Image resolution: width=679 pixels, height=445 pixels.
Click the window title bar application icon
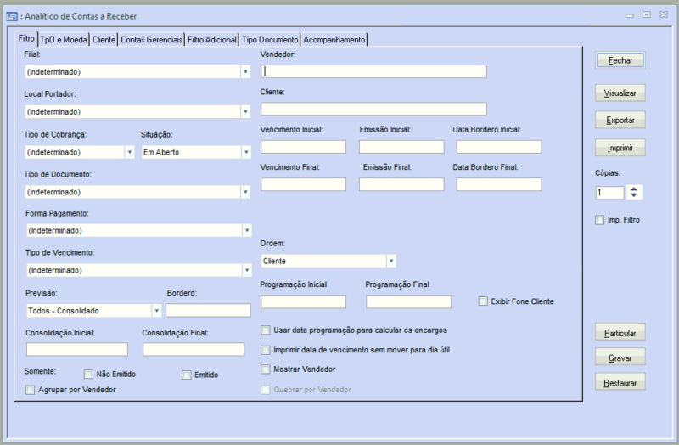click(12, 16)
